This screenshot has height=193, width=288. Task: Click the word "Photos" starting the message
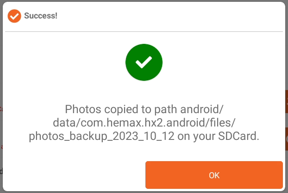click(83, 109)
